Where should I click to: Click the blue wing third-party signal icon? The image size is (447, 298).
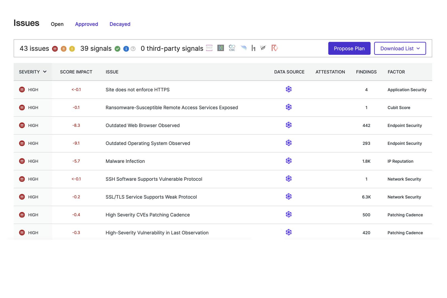(244, 48)
